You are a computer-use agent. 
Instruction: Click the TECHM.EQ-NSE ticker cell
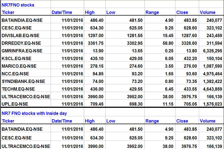pos(18,89)
